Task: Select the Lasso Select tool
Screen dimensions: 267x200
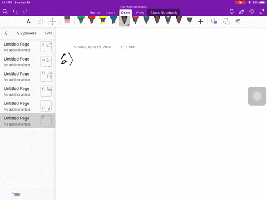Action: [x=41, y=22]
